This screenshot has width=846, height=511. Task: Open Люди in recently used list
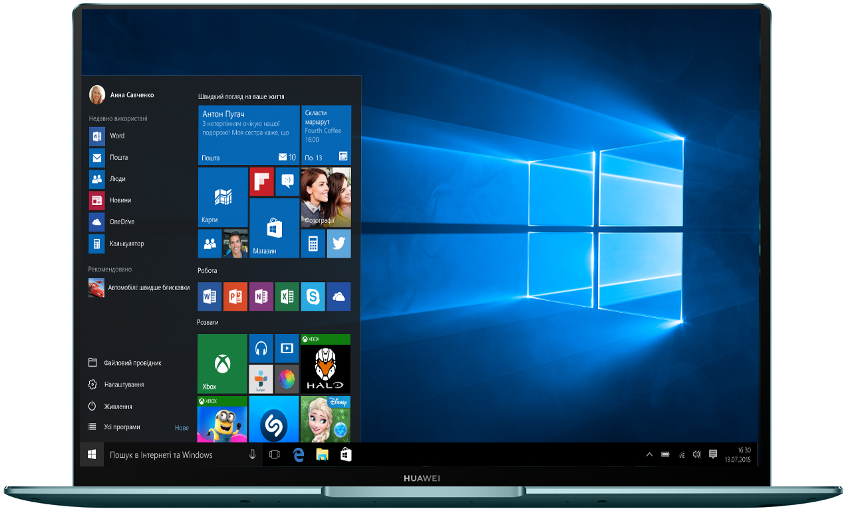pos(108,179)
